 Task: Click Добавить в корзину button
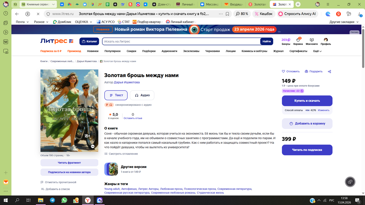[307, 124]
